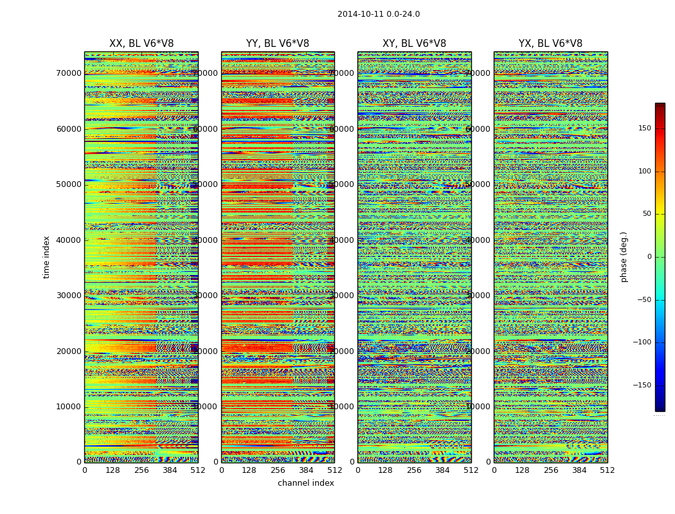Viewport: 675px width, 514px height.
Task: Select the XX, BL V6*V8 subplot title
Action: (x=141, y=44)
